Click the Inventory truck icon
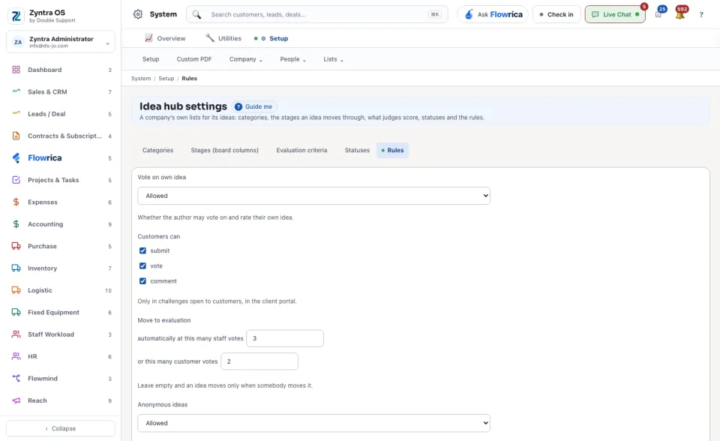Viewport: 720px width, 441px height. (16, 268)
